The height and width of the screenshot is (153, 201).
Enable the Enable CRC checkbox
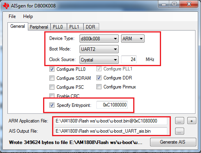(x=52, y=95)
